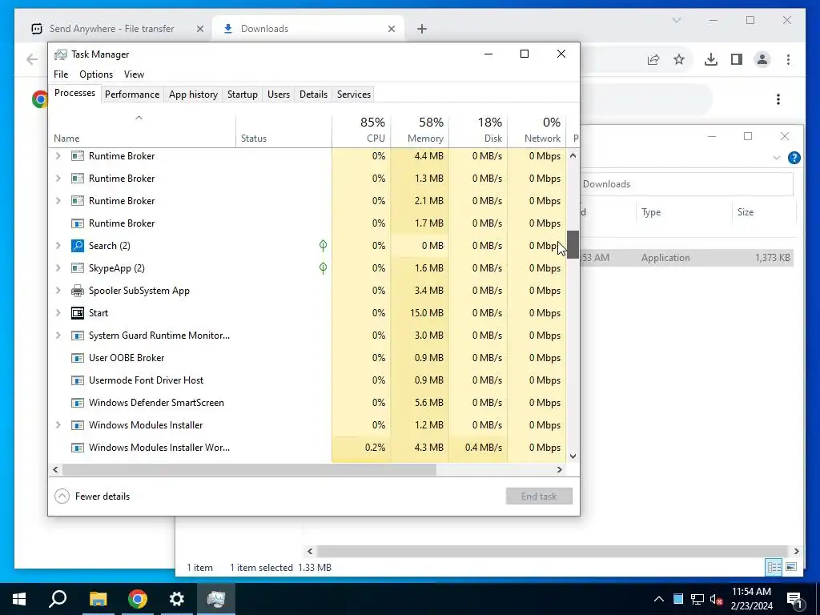Open the Performance tab
The image size is (820, 615).
point(132,94)
